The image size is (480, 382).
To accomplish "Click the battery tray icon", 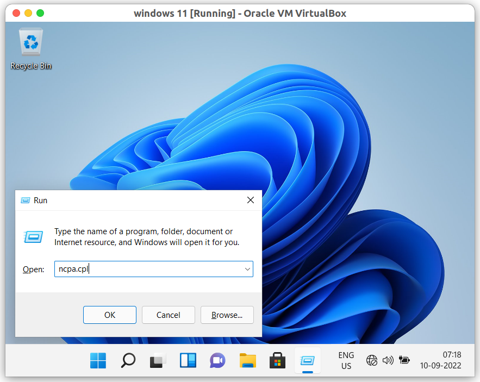I will tap(404, 360).
